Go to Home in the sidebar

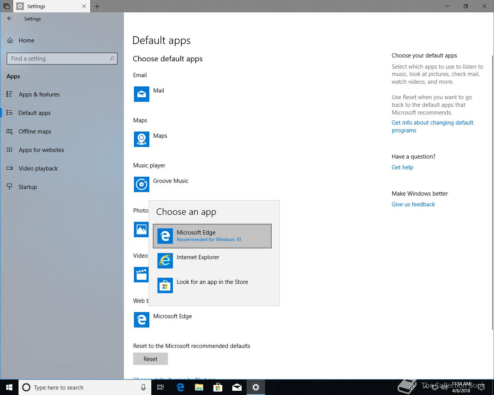click(x=62, y=41)
